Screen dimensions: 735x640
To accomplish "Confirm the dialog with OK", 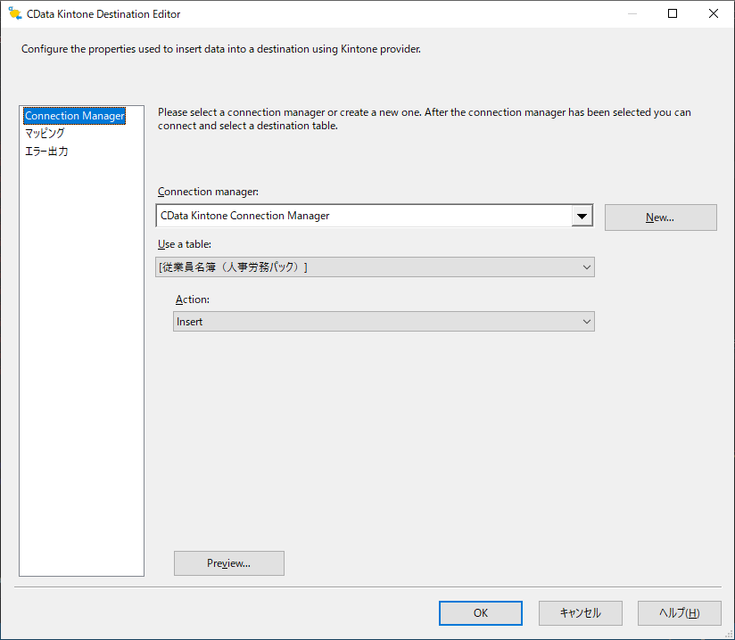I will [x=480, y=613].
